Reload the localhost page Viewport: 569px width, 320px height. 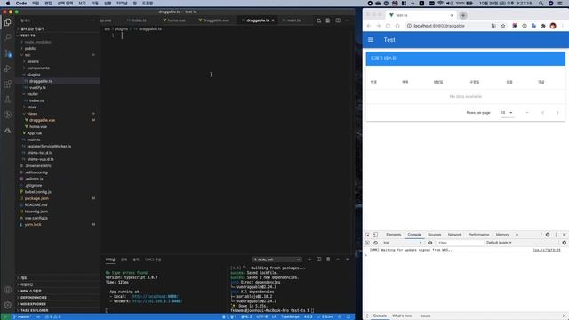[388, 26]
